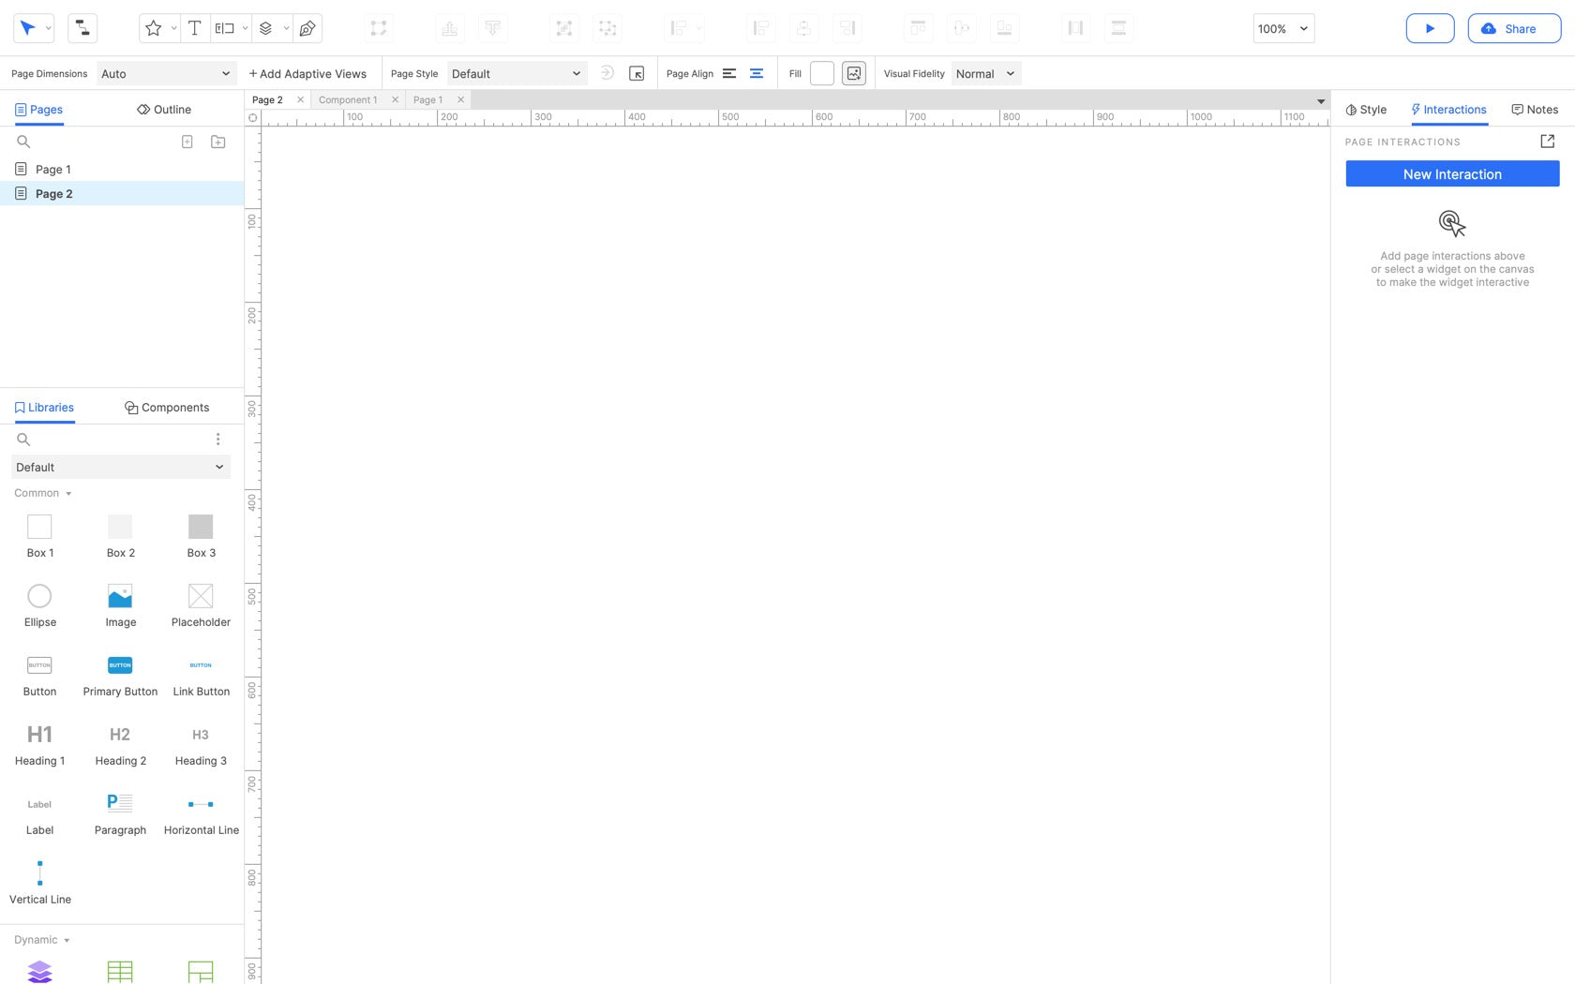
Task: Set page align to left
Action: [x=729, y=74]
